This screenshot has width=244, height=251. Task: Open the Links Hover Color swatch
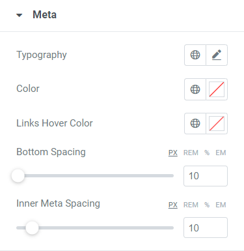[x=217, y=123]
